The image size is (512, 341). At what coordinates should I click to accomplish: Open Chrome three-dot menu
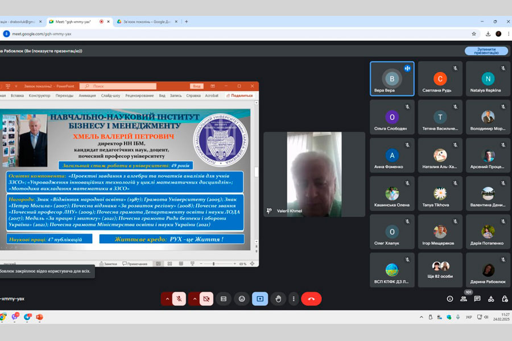509,34
